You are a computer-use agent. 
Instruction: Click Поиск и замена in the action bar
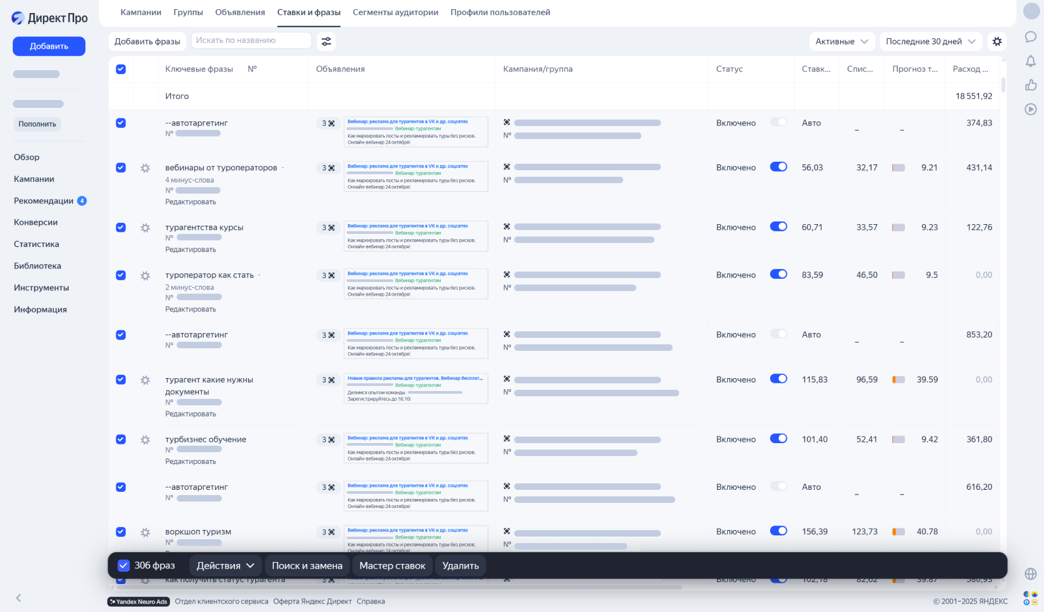[x=307, y=565]
